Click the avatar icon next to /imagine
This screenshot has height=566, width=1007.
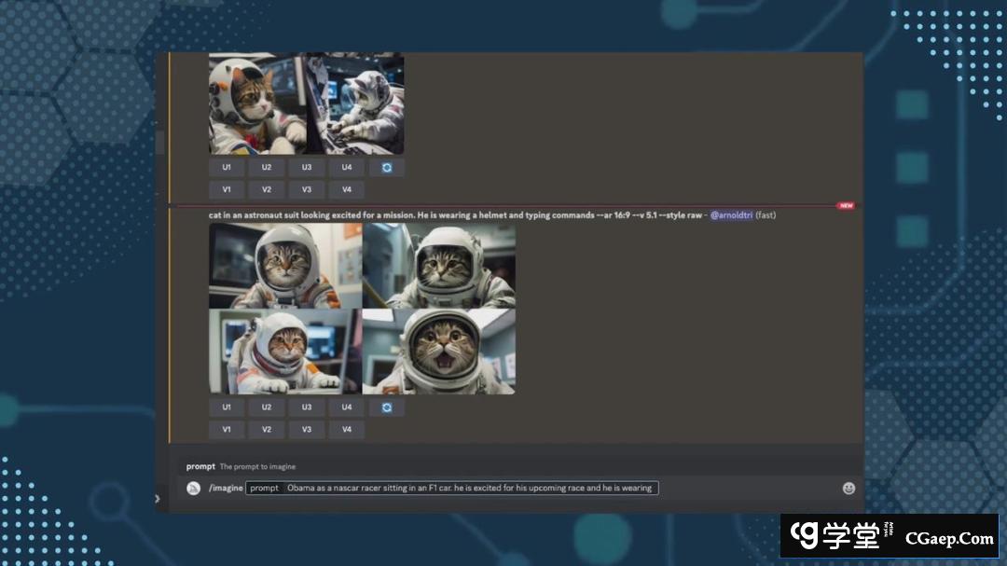194,488
